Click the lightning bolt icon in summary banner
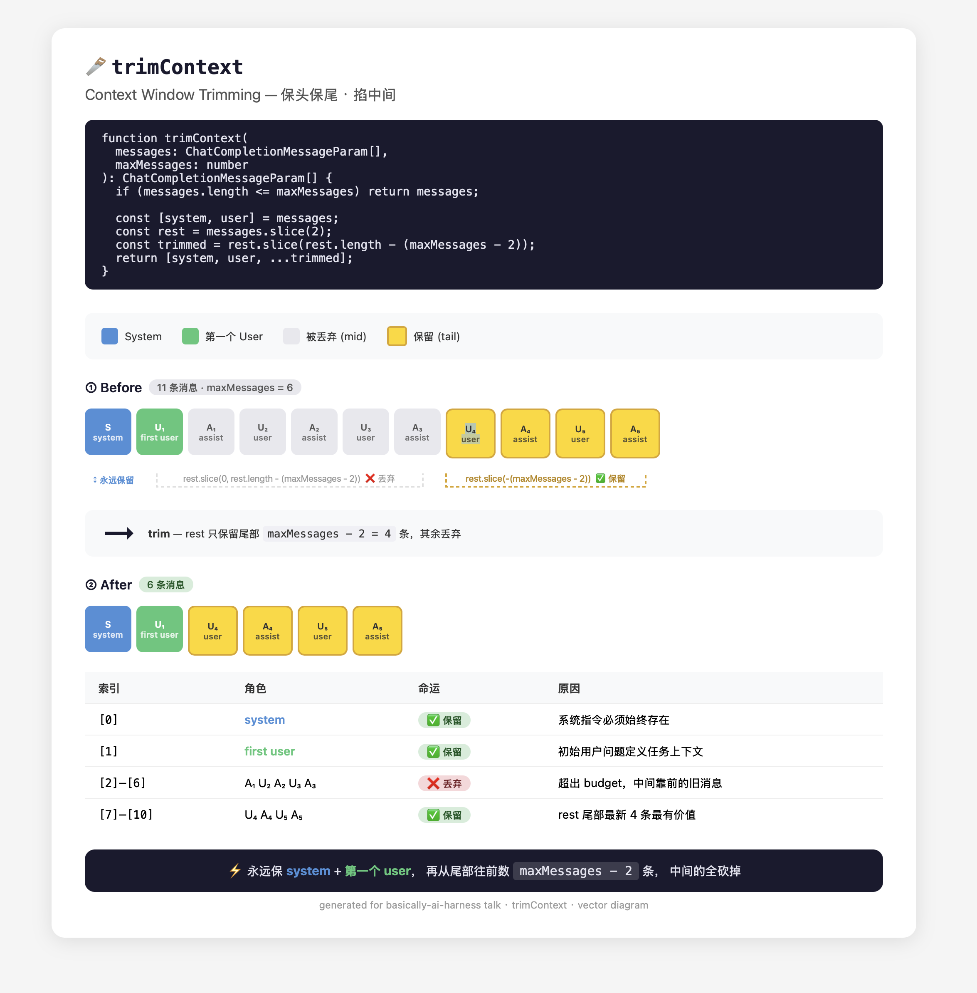The image size is (977, 993). [235, 870]
